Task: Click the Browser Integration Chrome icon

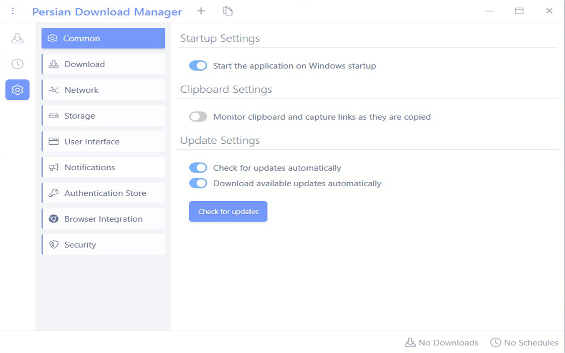Action: 53,219
